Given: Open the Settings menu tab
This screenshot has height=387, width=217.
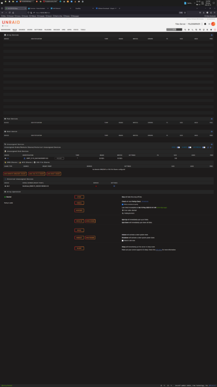Looking at the screenshot, I should [38, 29].
